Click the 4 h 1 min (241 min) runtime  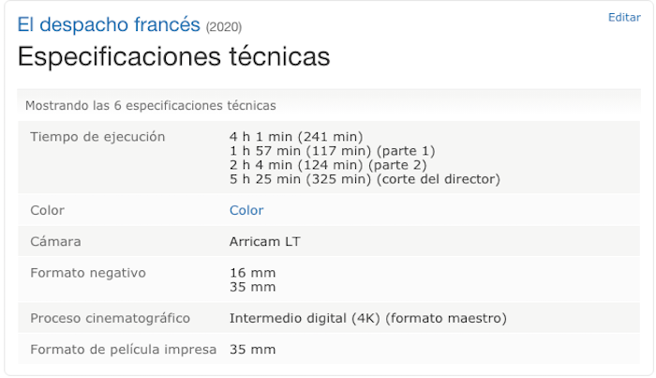295,137
